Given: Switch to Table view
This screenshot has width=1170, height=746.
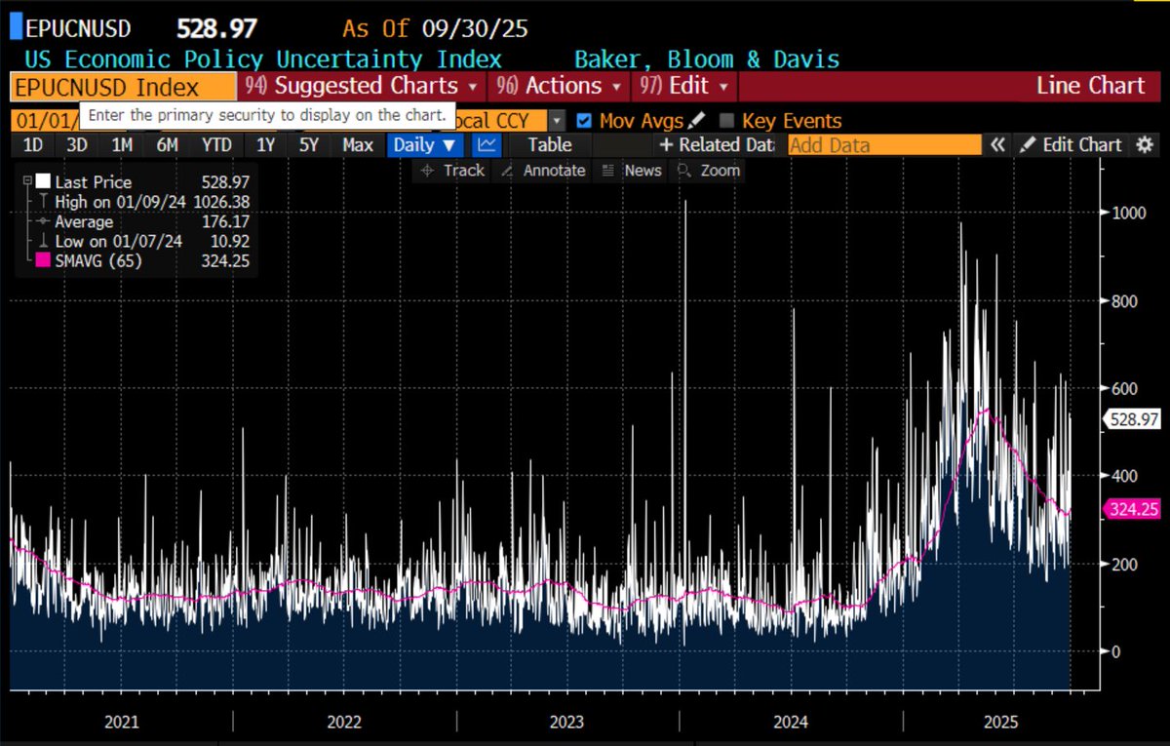Looking at the screenshot, I should (x=549, y=144).
